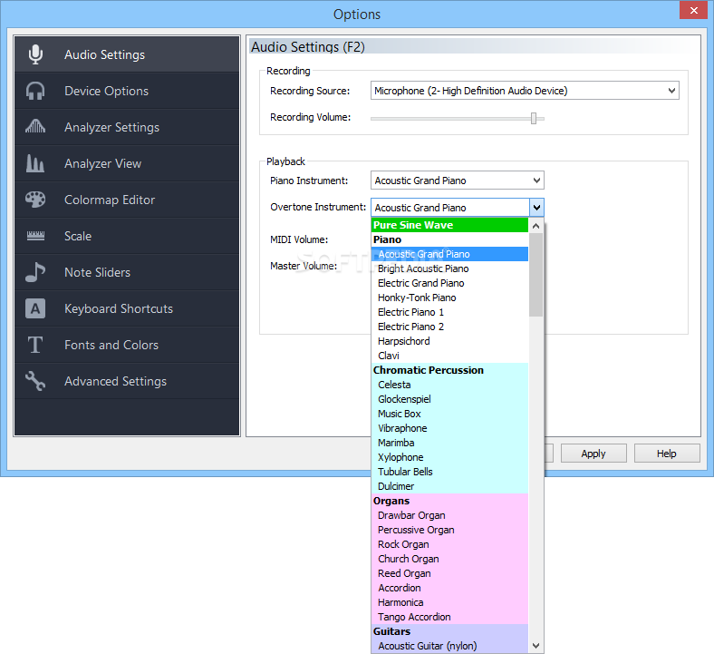Choose Clavi instrument
The width and height of the screenshot is (714, 654).
[x=450, y=356]
